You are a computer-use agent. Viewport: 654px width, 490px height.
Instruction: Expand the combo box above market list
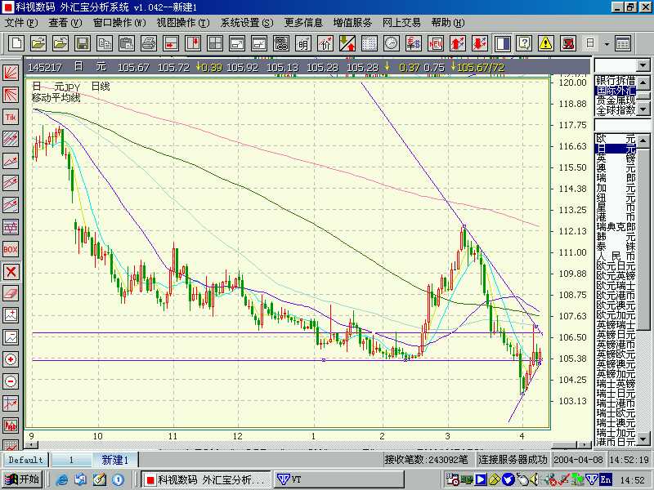(643, 65)
